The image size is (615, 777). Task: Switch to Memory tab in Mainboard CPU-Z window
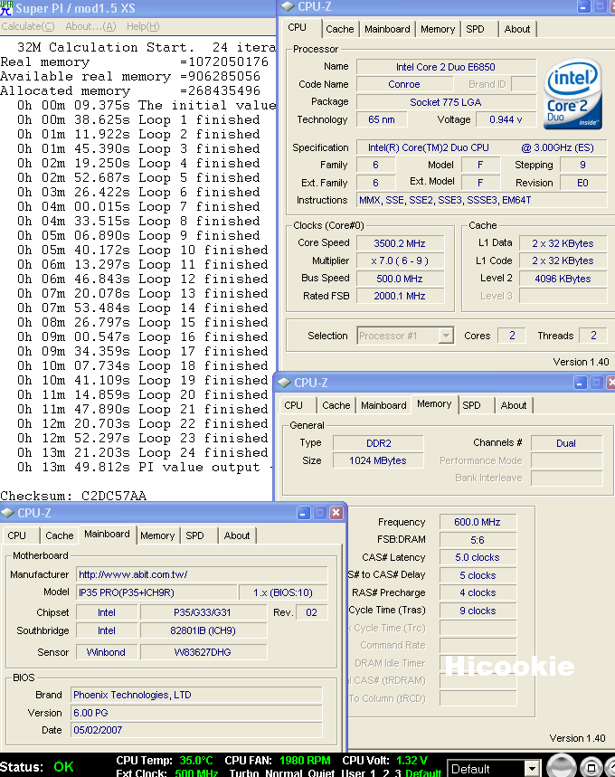click(157, 535)
